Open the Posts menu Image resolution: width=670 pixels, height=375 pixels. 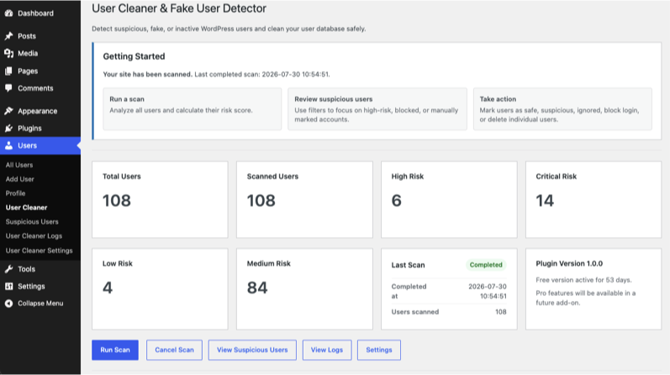(40, 36)
